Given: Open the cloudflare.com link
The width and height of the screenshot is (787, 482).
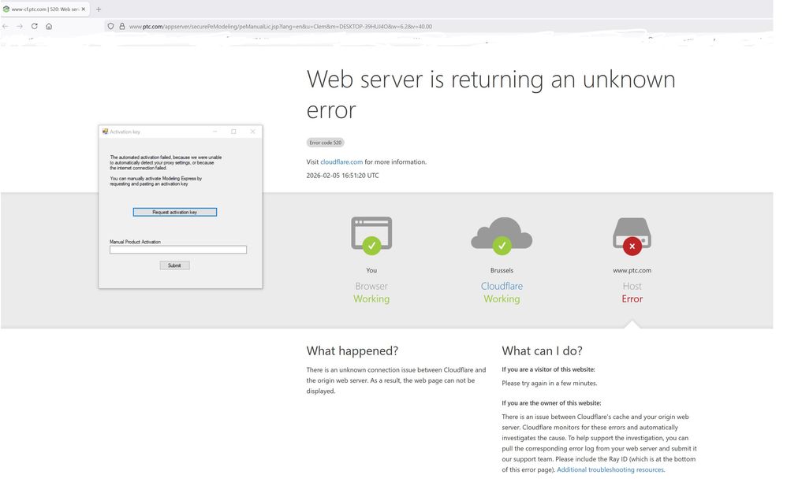Looking at the screenshot, I should (341, 162).
